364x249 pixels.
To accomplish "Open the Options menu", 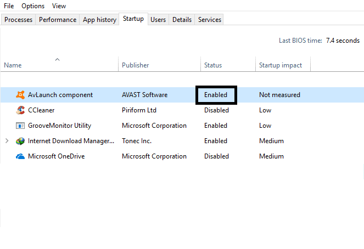I will tap(33, 6).
